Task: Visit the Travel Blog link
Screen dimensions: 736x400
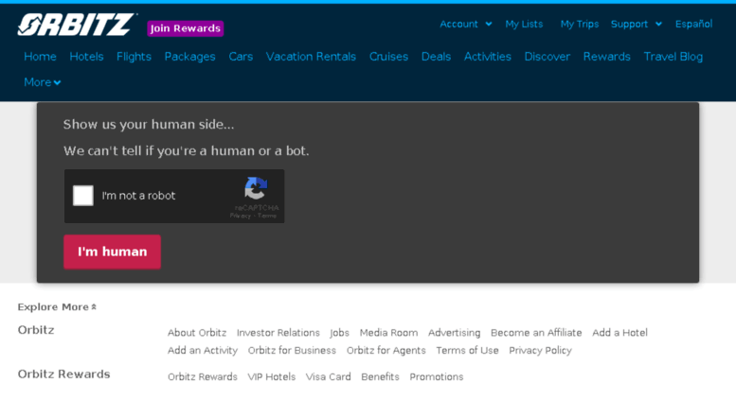Action: [x=673, y=57]
